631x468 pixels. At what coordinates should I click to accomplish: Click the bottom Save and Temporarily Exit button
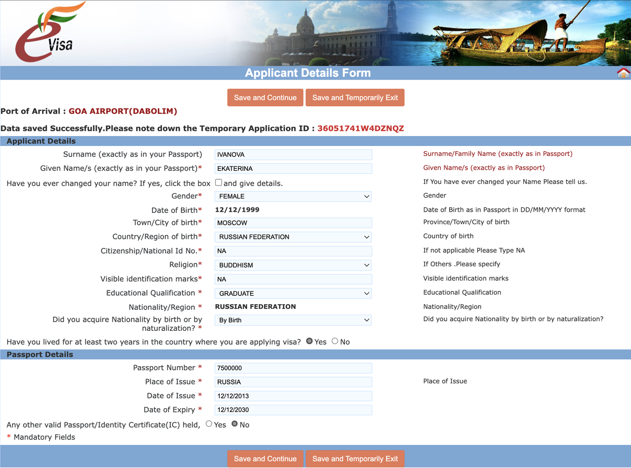[355, 459]
